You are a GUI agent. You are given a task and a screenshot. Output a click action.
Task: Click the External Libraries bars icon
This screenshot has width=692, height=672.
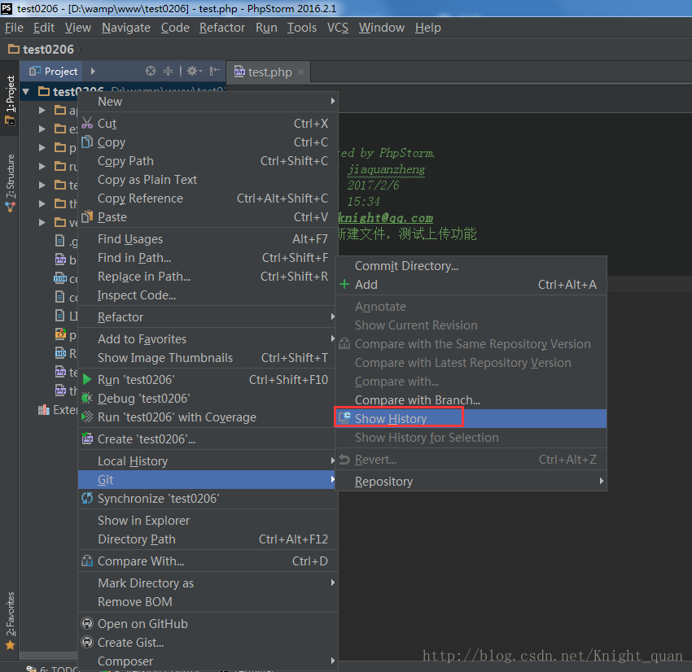[x=43, y=410]
